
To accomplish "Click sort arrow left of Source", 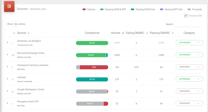I will click(x=14, y=33).
